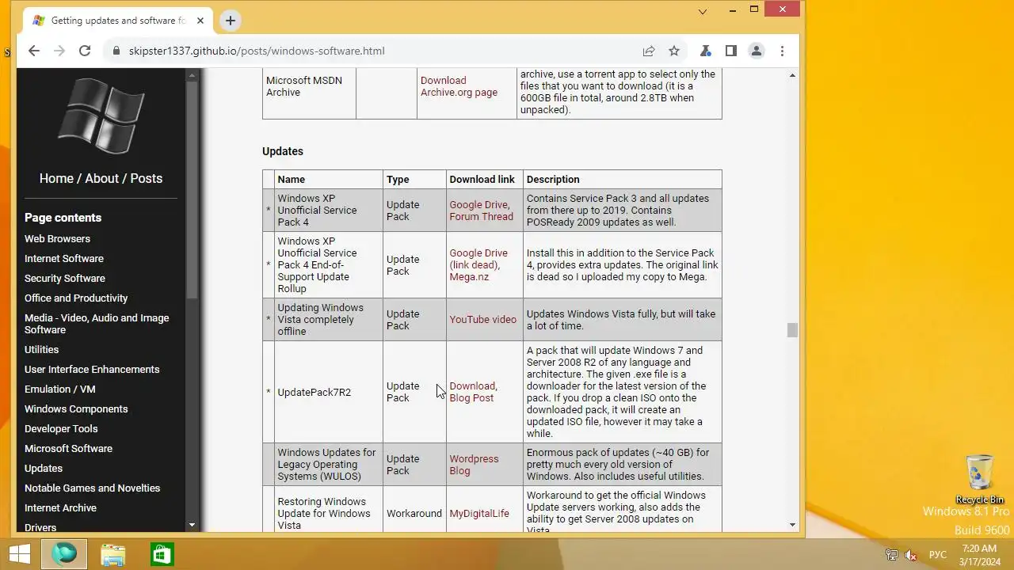Jump to Security Software section
Screen dimensions: 1014x570
(x=65, y=278)
